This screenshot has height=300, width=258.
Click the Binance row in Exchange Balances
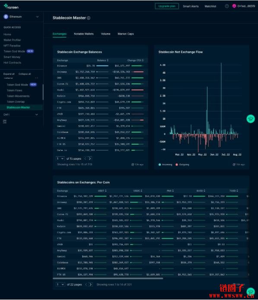(100, 66)
